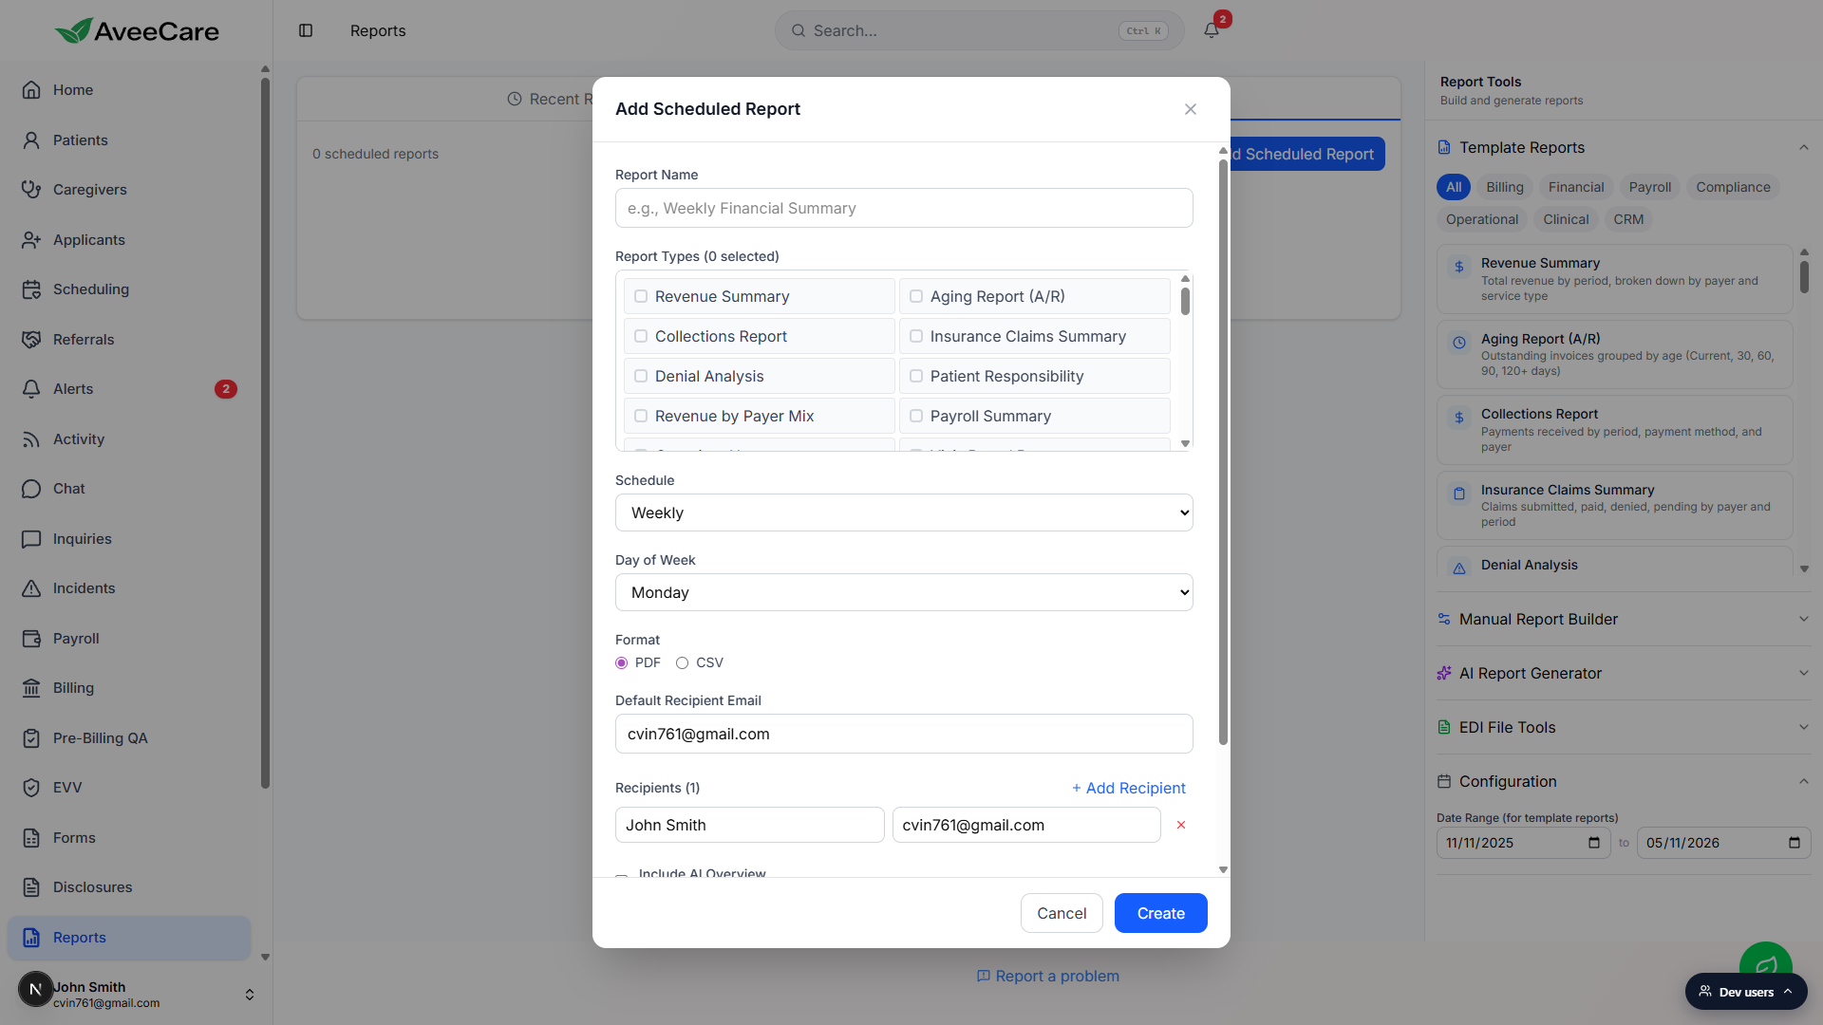1823x1025 pixels.
Task: Select the Payroll template filter
Action: coord(1650,187)
